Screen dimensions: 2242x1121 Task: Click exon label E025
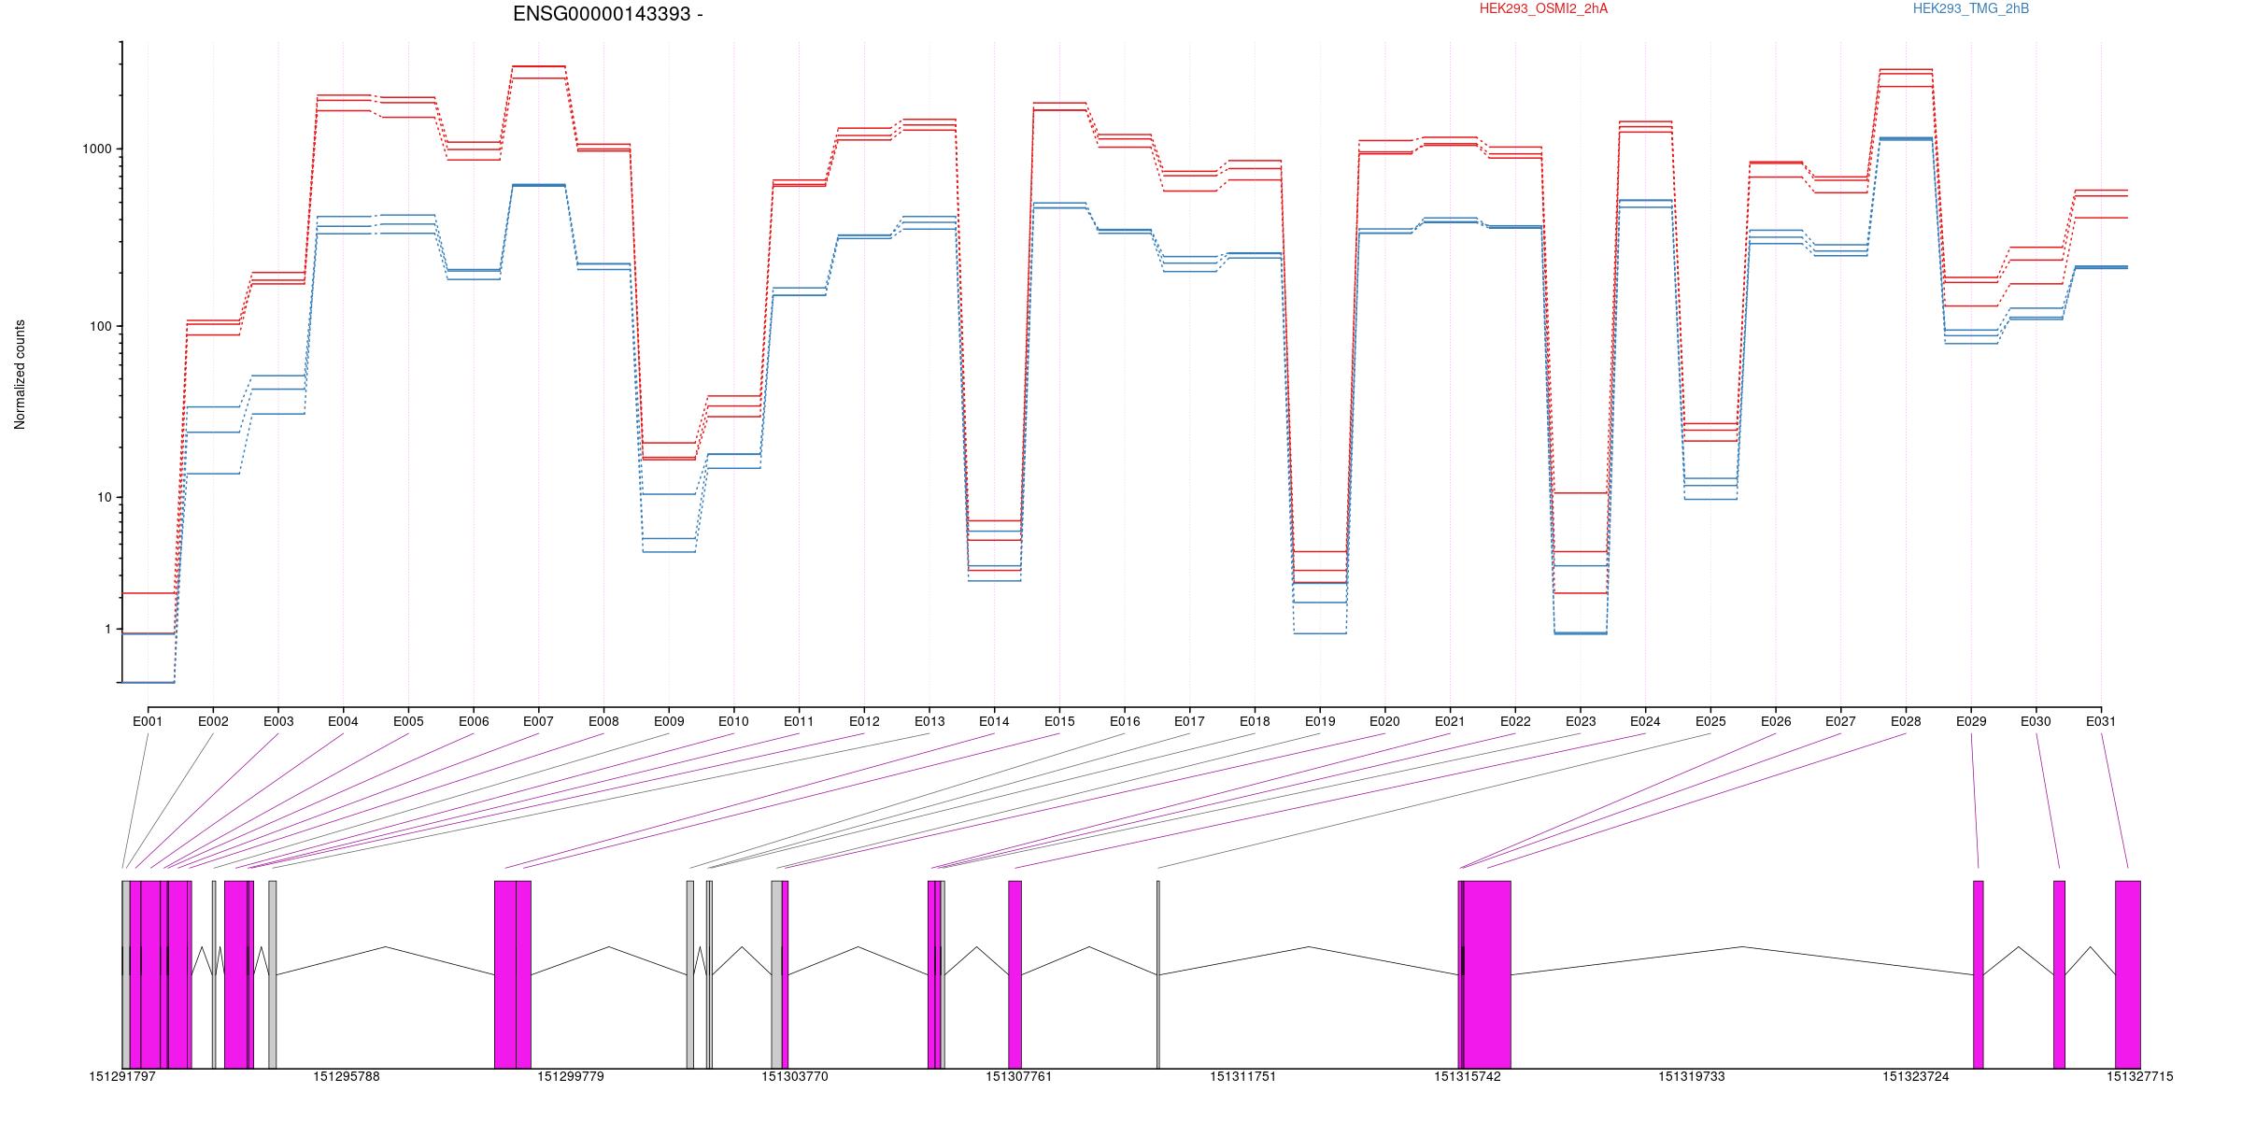[x=1710, y=721]
